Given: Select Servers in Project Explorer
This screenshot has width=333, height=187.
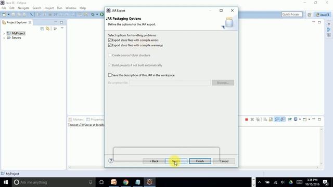Looking at the screenshot, I should (16, 38).
